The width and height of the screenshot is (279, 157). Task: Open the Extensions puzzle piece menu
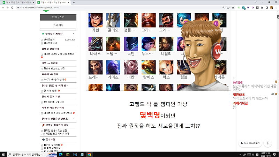click(x=262, y=8)
